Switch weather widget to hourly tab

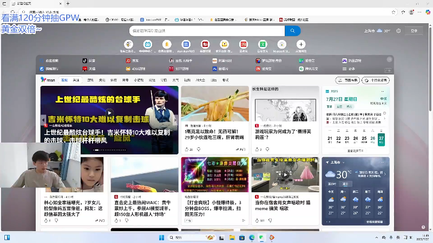pyautogui.click(x=332, y=184)
